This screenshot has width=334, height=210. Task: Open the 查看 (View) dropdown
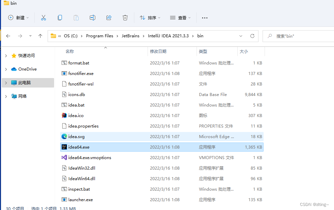pyautogui.click(x=180, y=18)
